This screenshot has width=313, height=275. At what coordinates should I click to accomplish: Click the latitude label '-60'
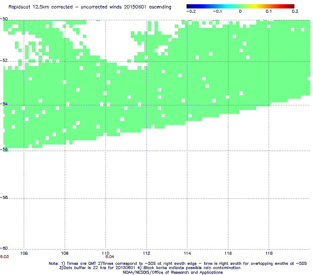tap(4, 248)
